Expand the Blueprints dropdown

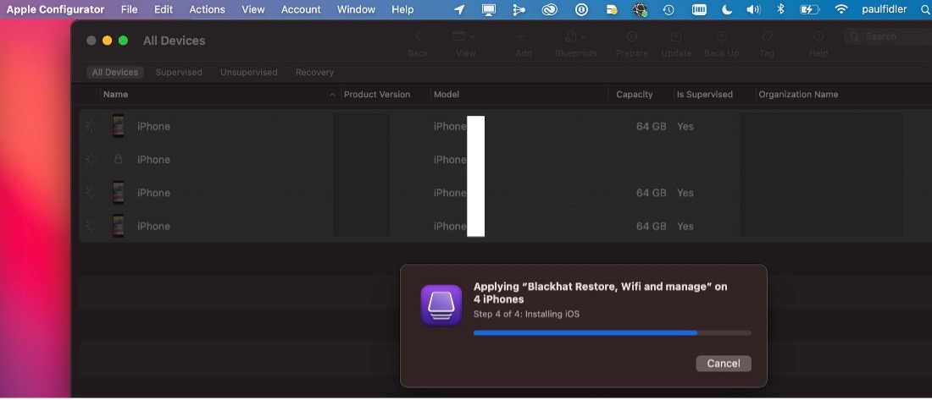coord(576,37)
